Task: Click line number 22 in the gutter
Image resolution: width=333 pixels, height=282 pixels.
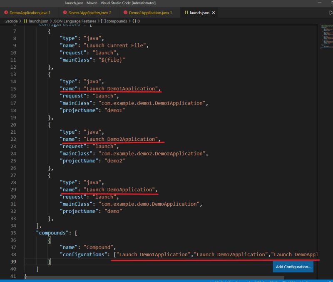Action: click(x=14, y=139)
